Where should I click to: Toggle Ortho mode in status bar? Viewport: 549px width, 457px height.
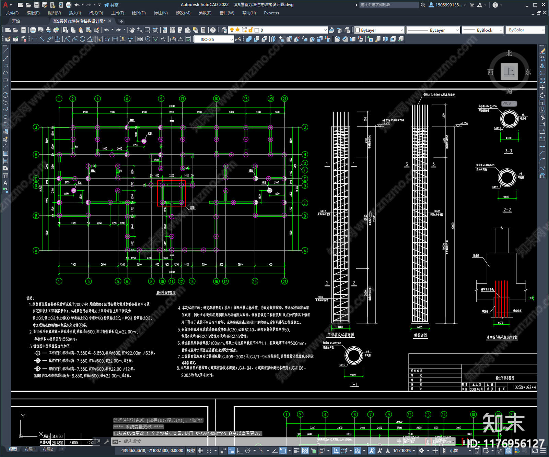240,450
